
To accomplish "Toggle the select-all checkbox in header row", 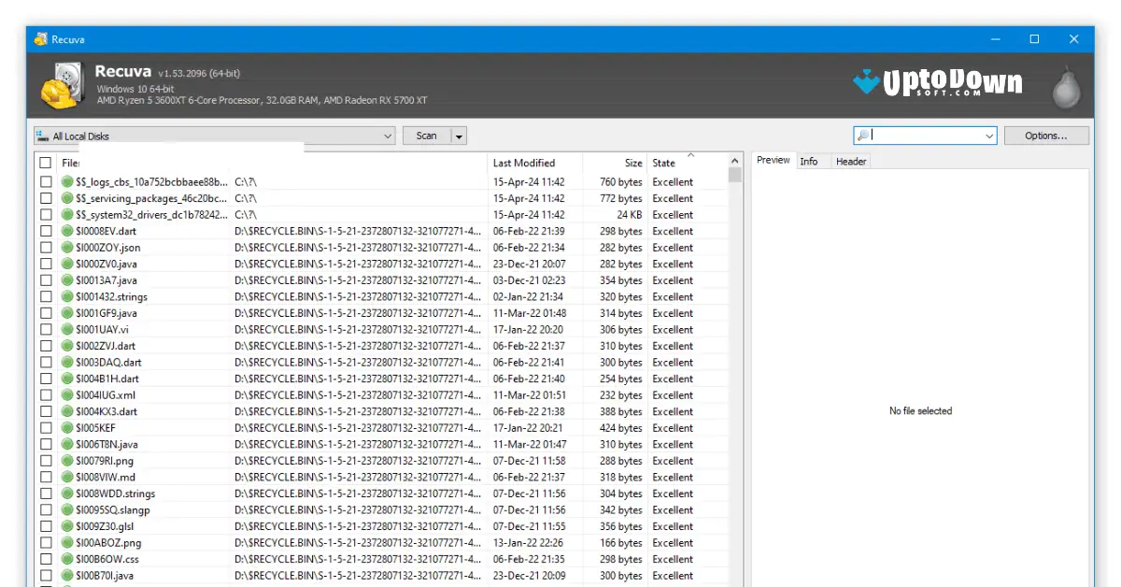I will coord(45,162).
